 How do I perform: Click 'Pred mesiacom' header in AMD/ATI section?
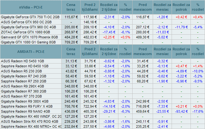coord(143,52)
